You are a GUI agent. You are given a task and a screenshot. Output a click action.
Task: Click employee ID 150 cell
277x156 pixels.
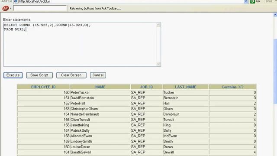(x=43, y=92)
